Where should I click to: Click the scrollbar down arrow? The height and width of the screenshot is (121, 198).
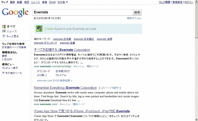[196, 120]
